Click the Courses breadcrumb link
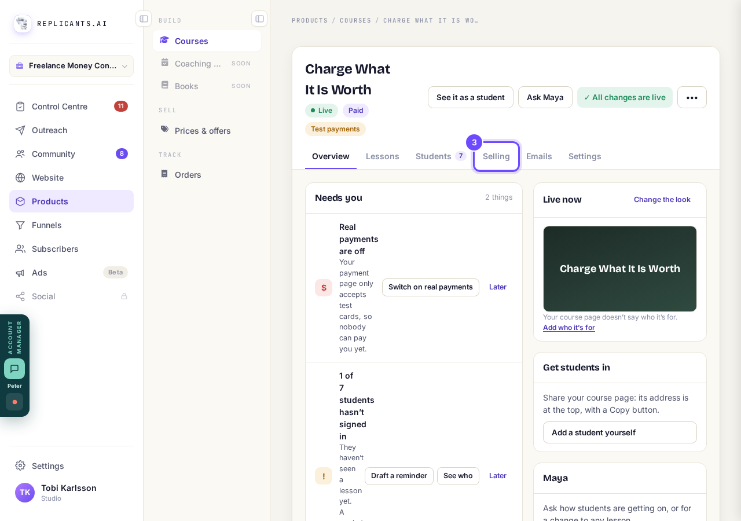741x521 pixels. click(x=355, y=20)
